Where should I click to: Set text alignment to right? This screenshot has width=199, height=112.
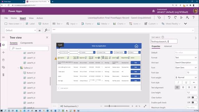point(189,87)
